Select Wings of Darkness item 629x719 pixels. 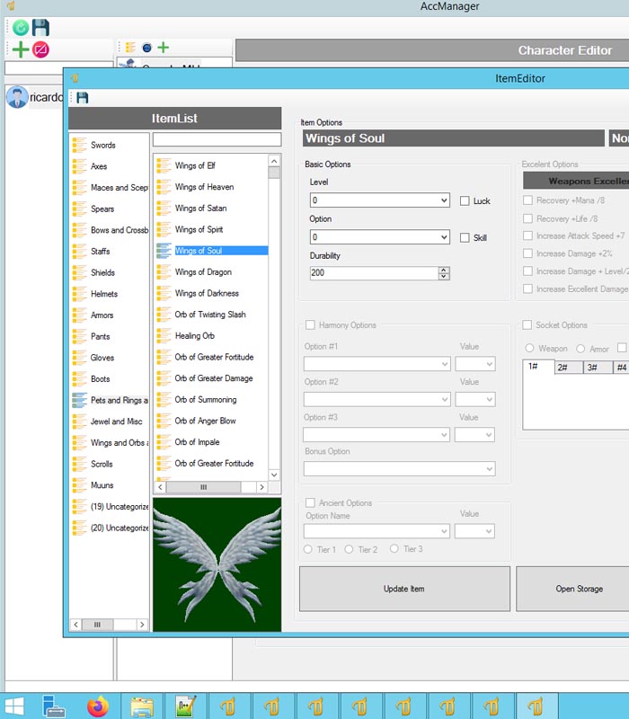[207, 294]
